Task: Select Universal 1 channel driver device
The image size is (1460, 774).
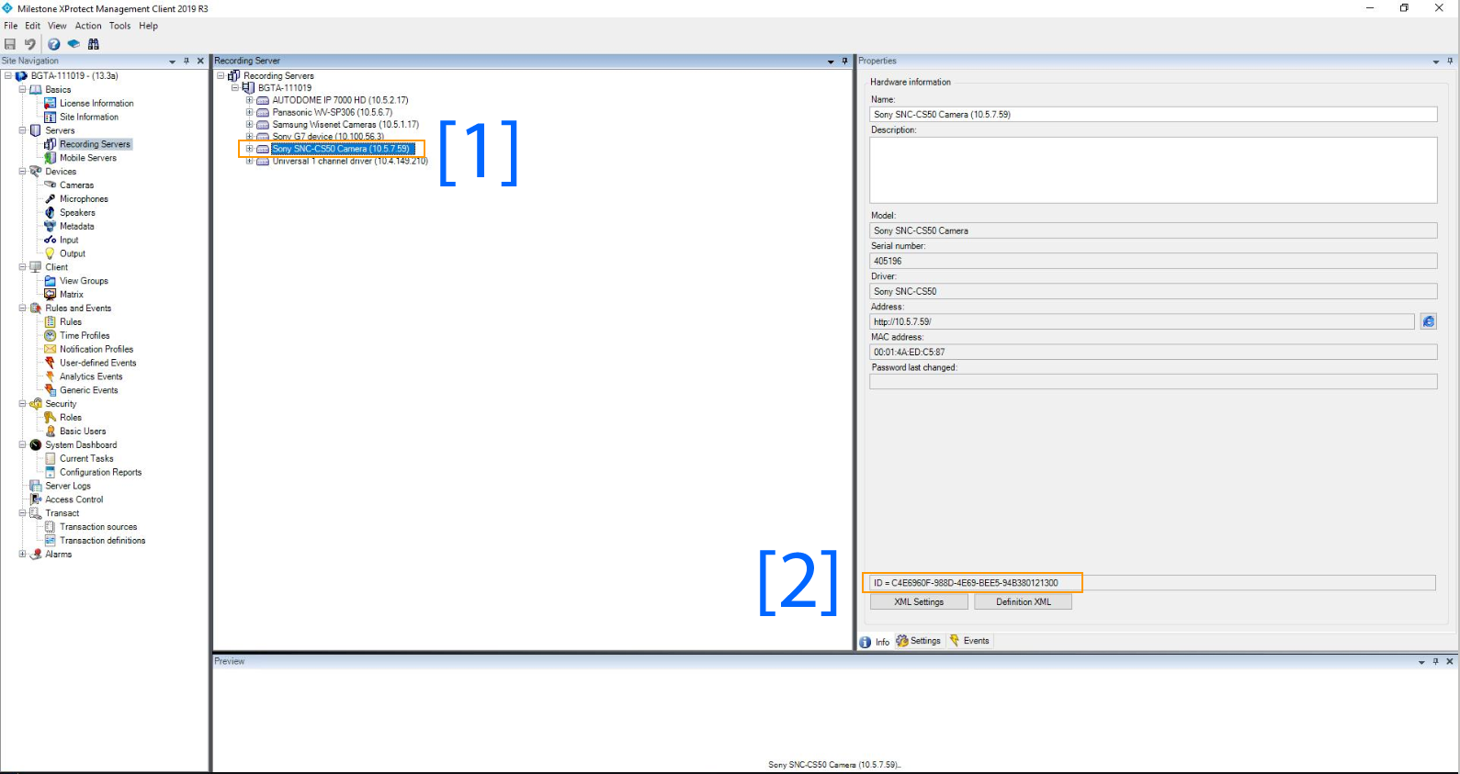Action: click(350, 161)
